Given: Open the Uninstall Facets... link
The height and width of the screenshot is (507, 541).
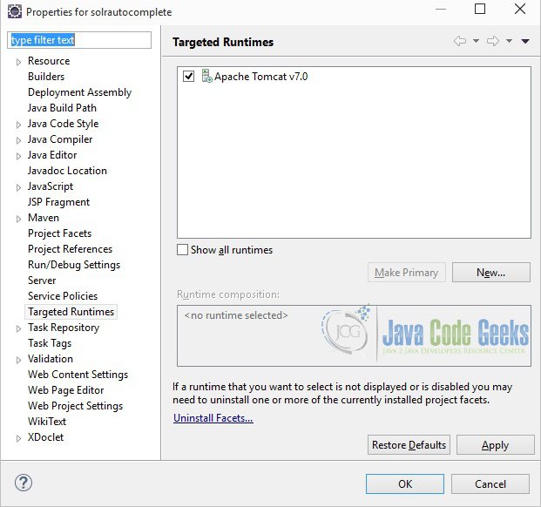Looking at the screenshot, I should click(x=213, y=418).
